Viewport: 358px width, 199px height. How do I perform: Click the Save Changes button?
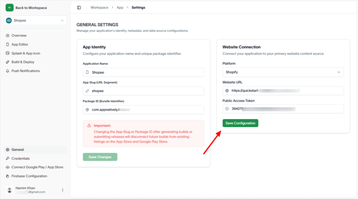point(100,157)
